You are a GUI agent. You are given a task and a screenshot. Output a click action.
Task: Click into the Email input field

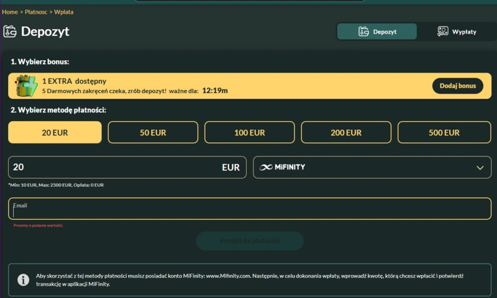(x=248, y=211)
